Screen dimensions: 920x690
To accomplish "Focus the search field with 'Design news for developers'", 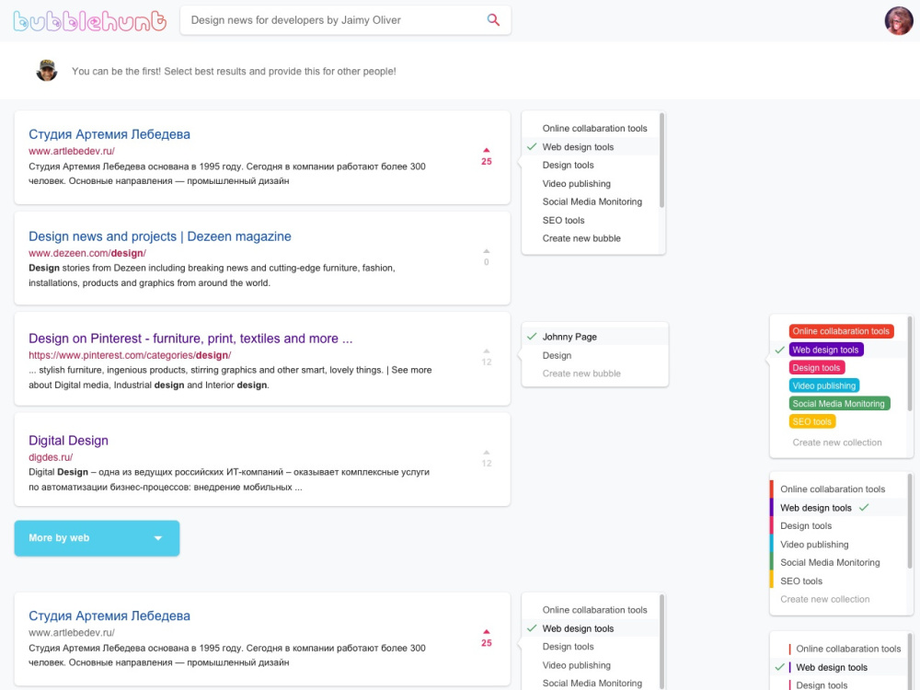I will click(x=346, y=20).
